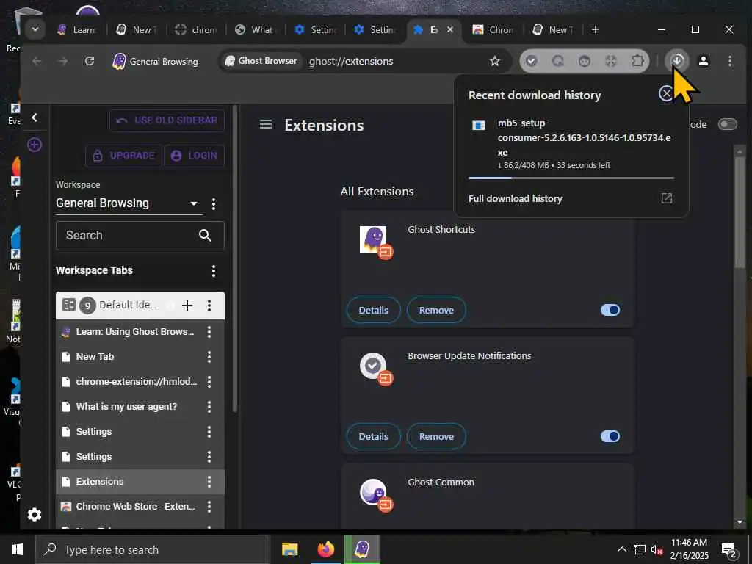752x564 pixels.
Task: Click the mb5-setup download progress bar
Action: (571, 178)
